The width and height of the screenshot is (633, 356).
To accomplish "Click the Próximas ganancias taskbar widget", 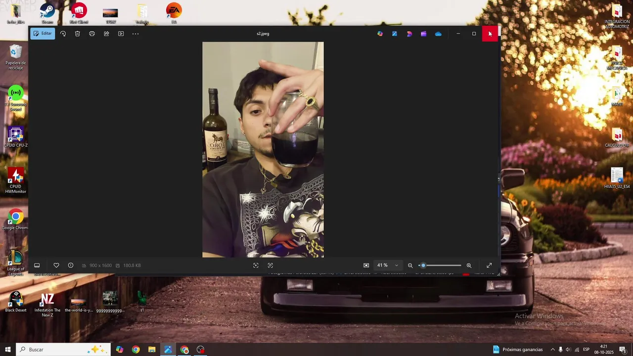I will click(x=517, y=350).
